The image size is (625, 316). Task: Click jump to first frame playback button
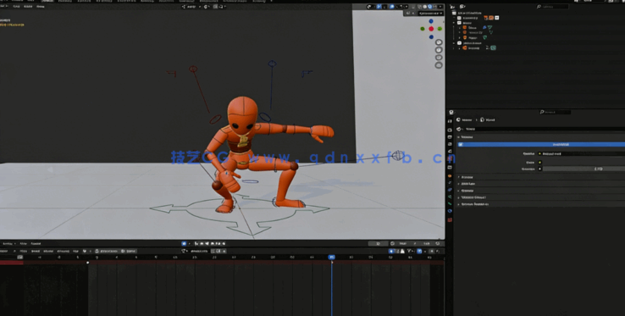pyautogui.click(x=197, y=244)
